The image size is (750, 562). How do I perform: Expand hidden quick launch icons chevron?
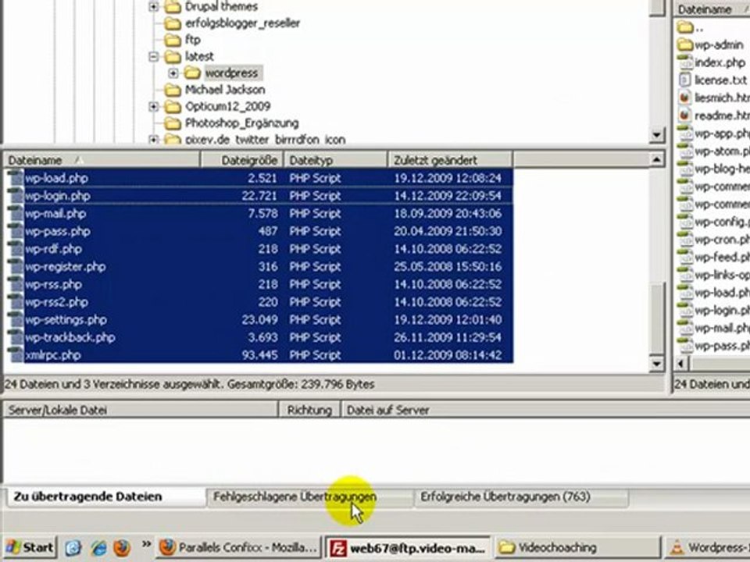pos(146,544)
